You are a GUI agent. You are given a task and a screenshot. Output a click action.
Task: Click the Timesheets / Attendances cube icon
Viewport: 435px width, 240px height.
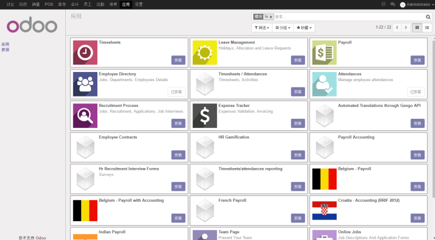[205, 84]
